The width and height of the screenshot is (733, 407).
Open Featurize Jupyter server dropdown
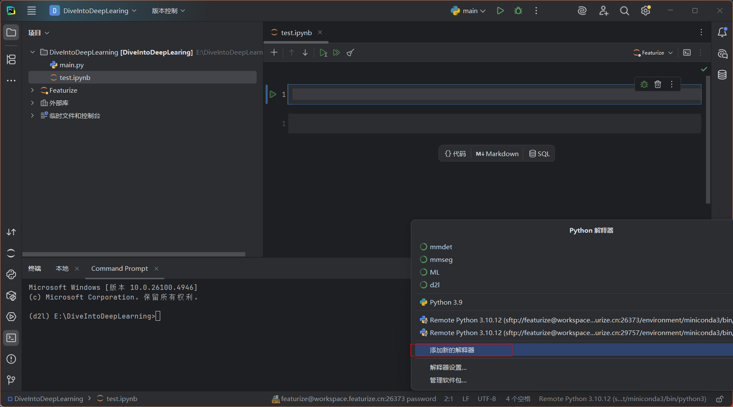click(653, 52)
